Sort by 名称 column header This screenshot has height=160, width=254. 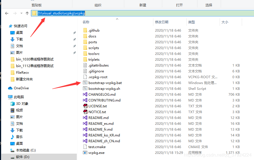[86, 22]
